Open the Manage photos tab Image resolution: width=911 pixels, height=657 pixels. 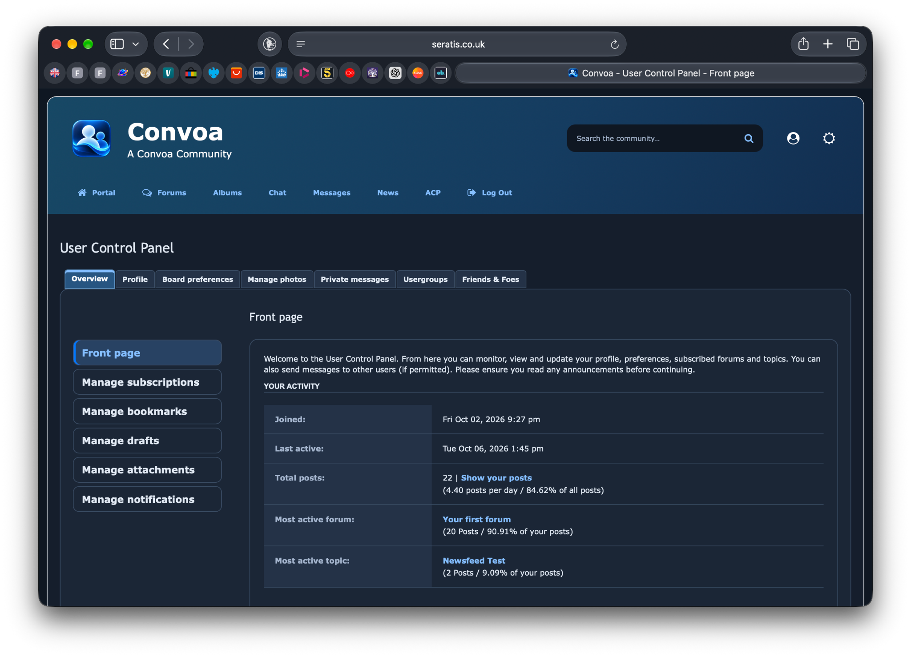pyautogui.click(x=277, y=279)
